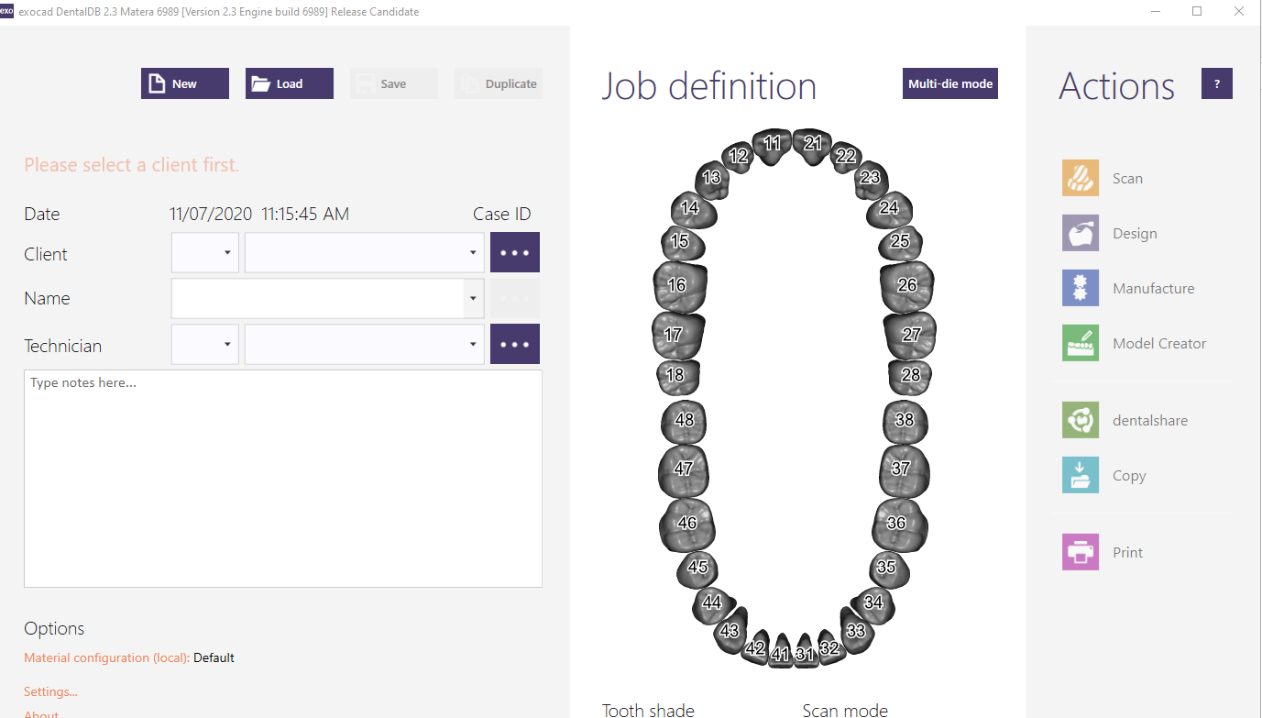
Task: Click into the notes text area
Action: 283,479
